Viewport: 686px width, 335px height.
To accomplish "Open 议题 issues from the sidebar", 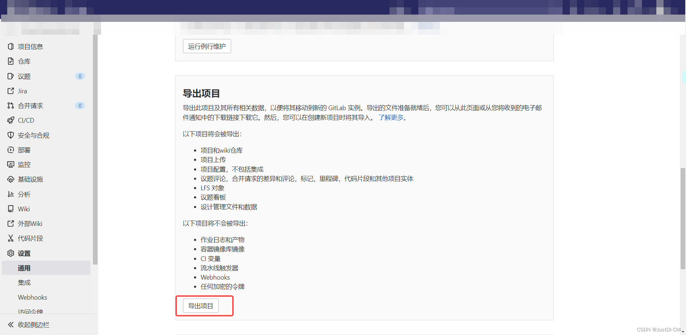I will pyautogui.click(x=25, y=76).
